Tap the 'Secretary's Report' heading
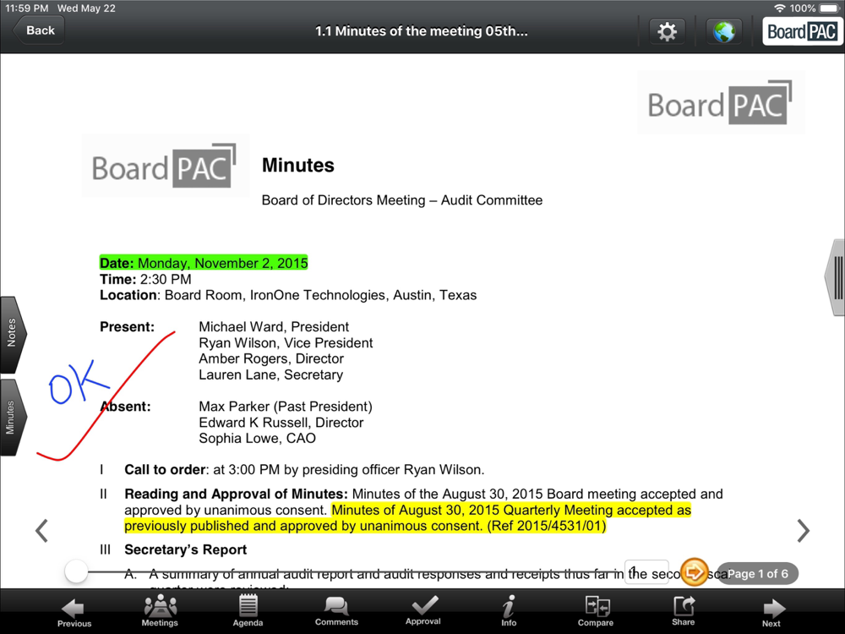 point(185,549)
